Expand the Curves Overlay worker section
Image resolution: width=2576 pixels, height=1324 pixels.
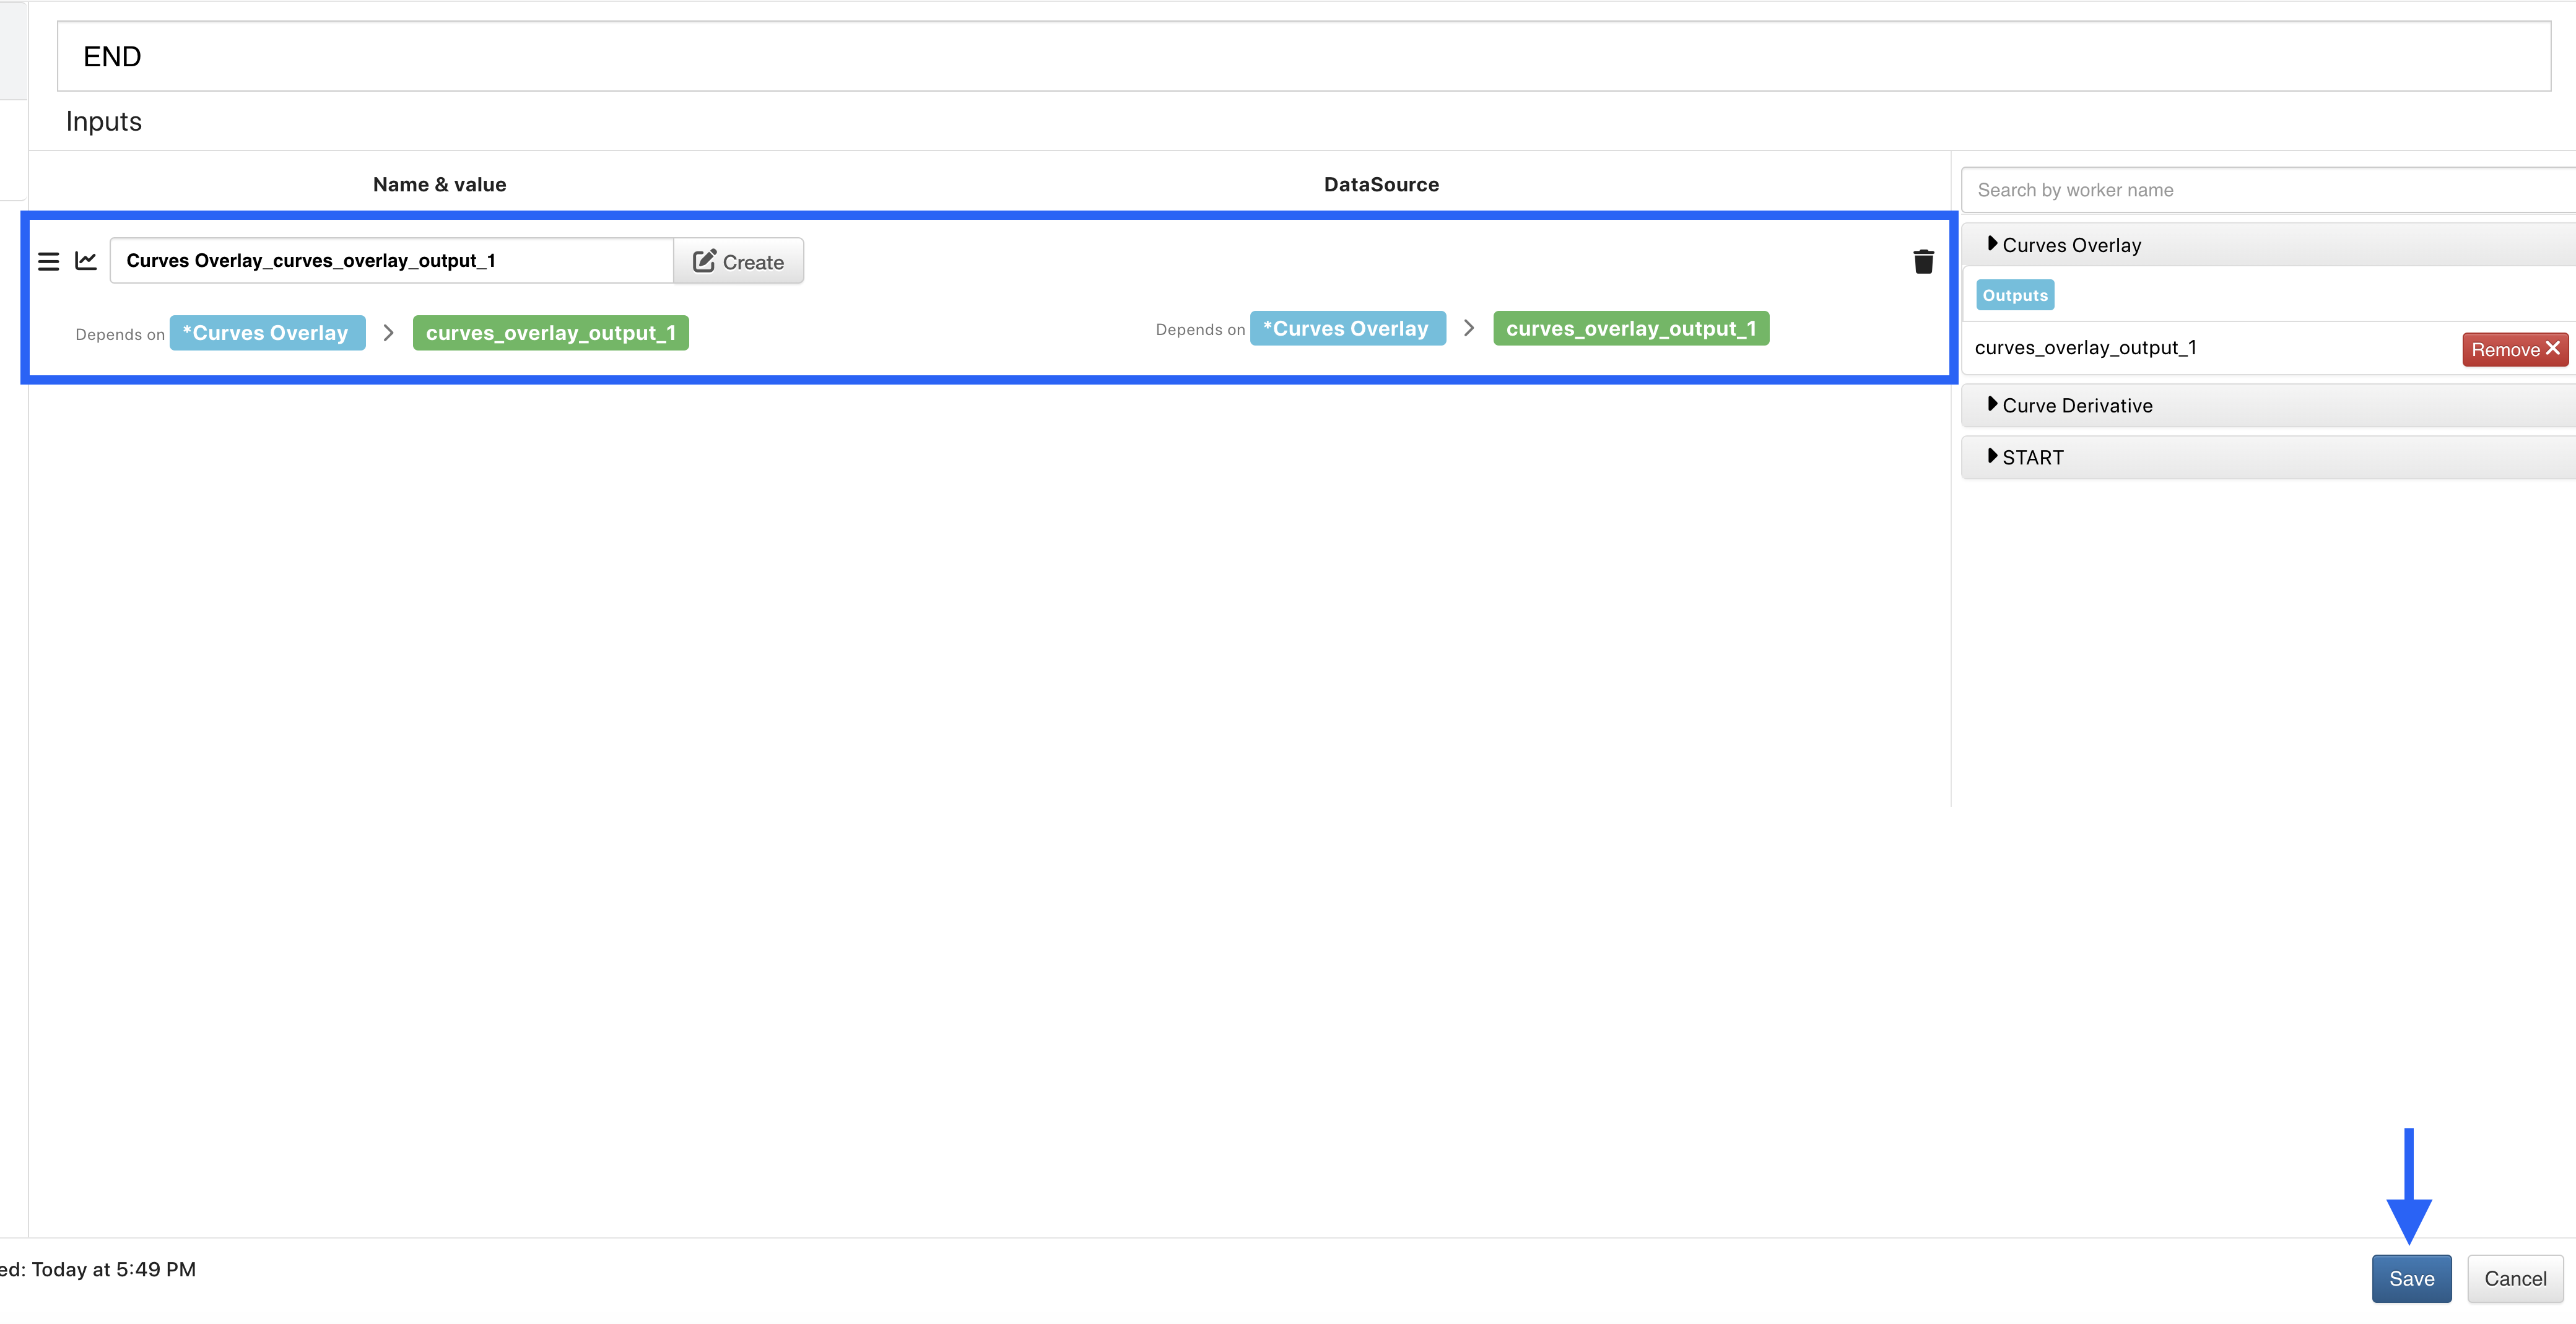[2268, 245]
